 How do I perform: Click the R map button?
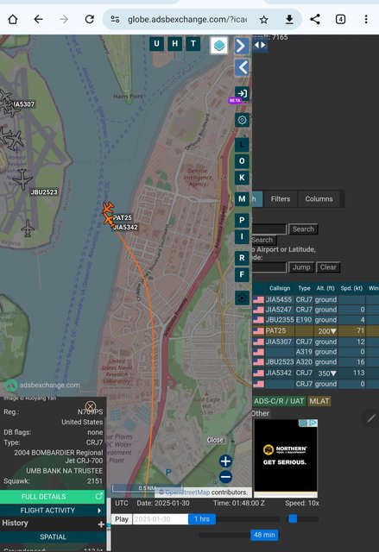coord(242,258)
